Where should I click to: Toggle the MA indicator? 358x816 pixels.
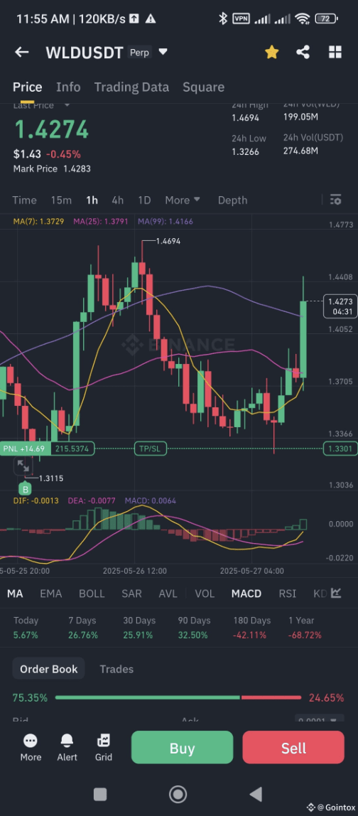15,594
